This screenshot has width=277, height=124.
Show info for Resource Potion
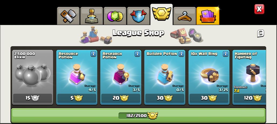tap(93, 54)
